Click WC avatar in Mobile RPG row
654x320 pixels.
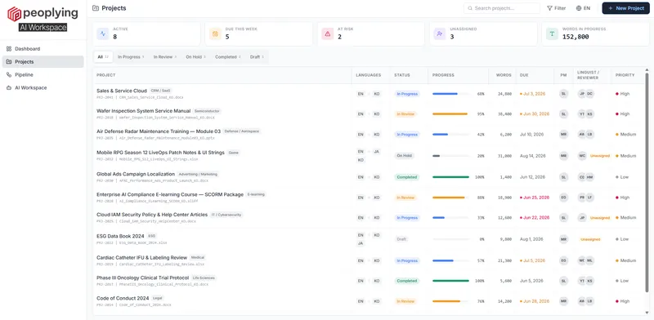click(x=582, y=156)
